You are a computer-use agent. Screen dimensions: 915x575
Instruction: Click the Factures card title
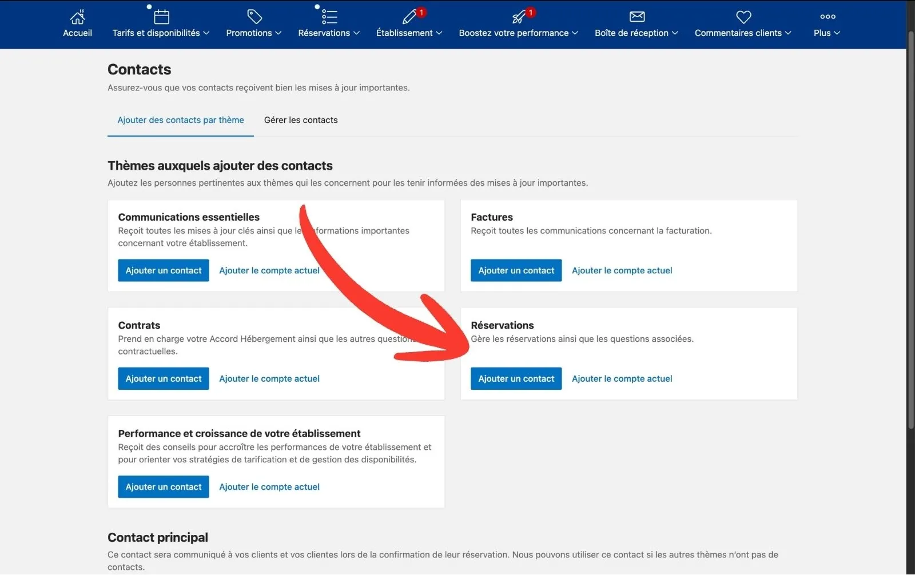(492, 217)
